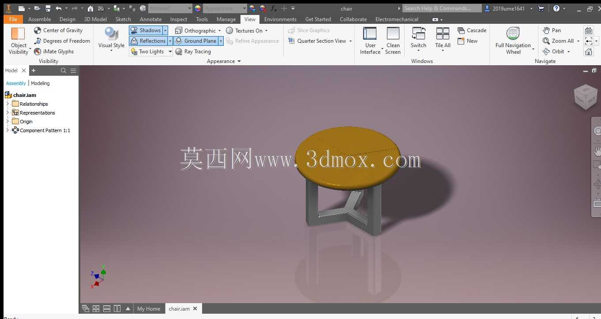601x319 pixels.
Task: Select Assembly view in browser
Action: [x=16, y=83]
